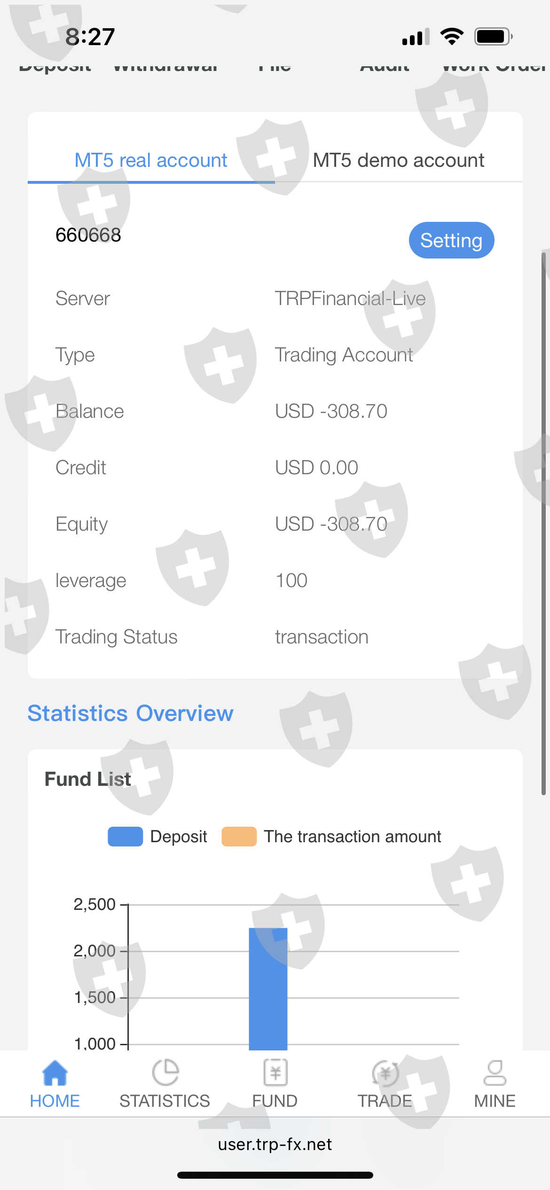Switch to MT5 real account tab
The height and width of the screenshot is (1190, 550).
(x=151, y=160)
